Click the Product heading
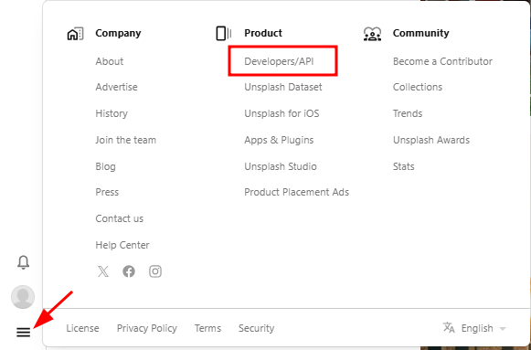The height and width of the screenshot is (350, 531). [263, 33]
